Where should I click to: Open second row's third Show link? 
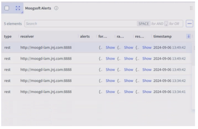tap(147, 59)
